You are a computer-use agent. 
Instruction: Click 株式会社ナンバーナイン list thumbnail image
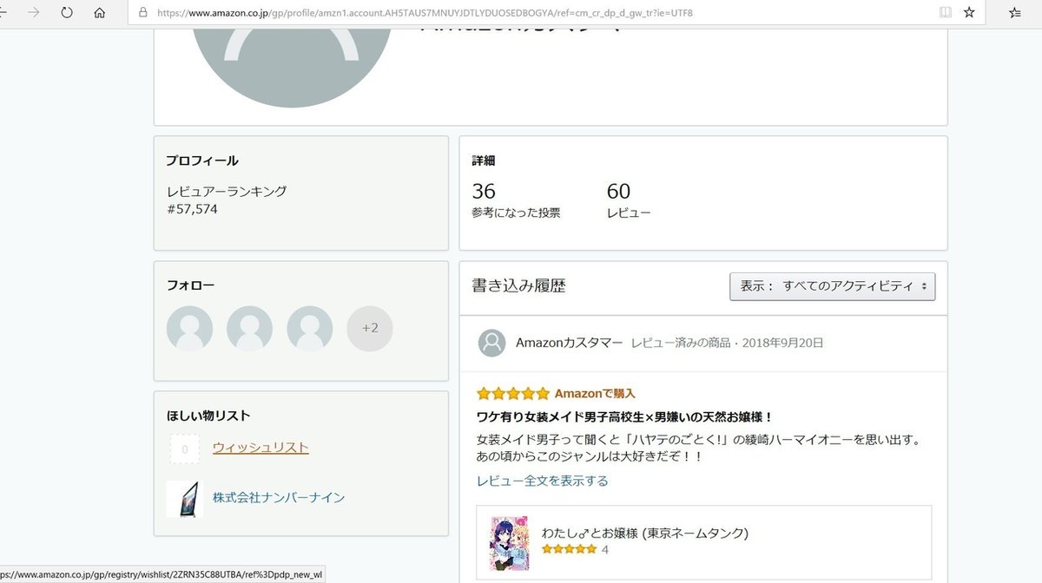pos(185,499)
